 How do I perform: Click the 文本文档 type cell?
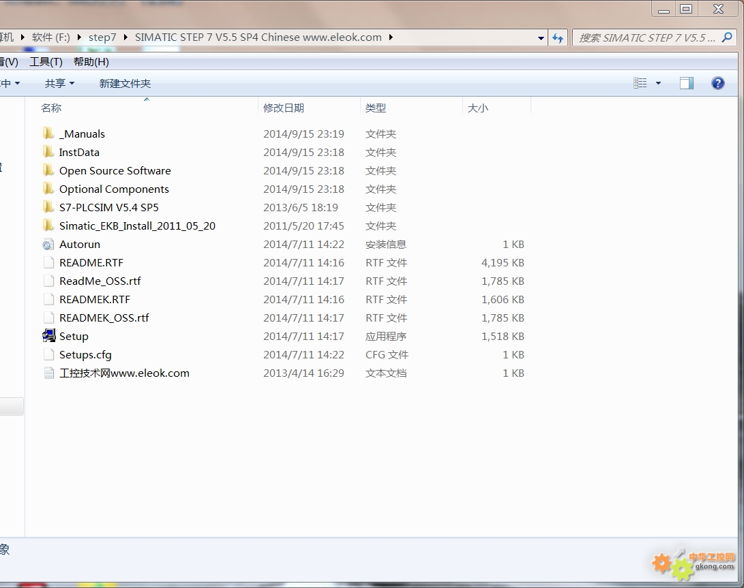[386, 373]
